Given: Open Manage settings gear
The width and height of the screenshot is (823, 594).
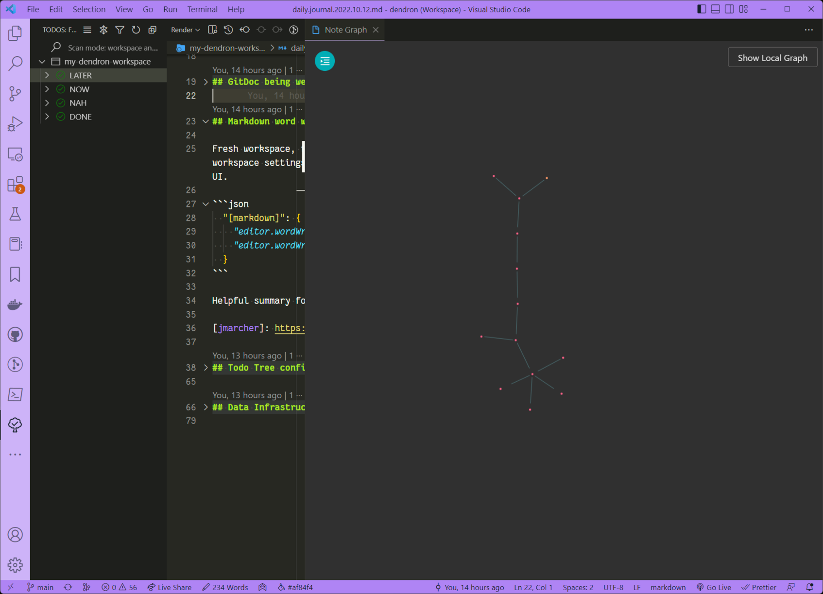Looking at the screenshot, I should (x=15, y=565).
